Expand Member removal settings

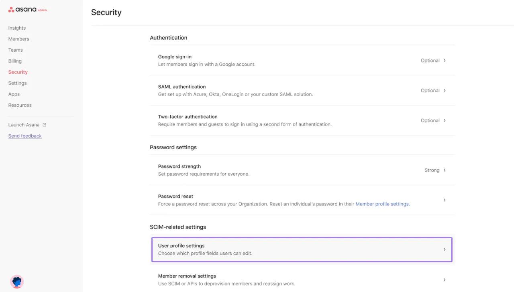445,279
